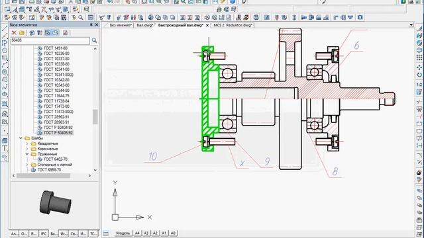Screen dimensions: 424x238
Task: Select the Revision cloud tool
Action: click(x=5, y=79)
